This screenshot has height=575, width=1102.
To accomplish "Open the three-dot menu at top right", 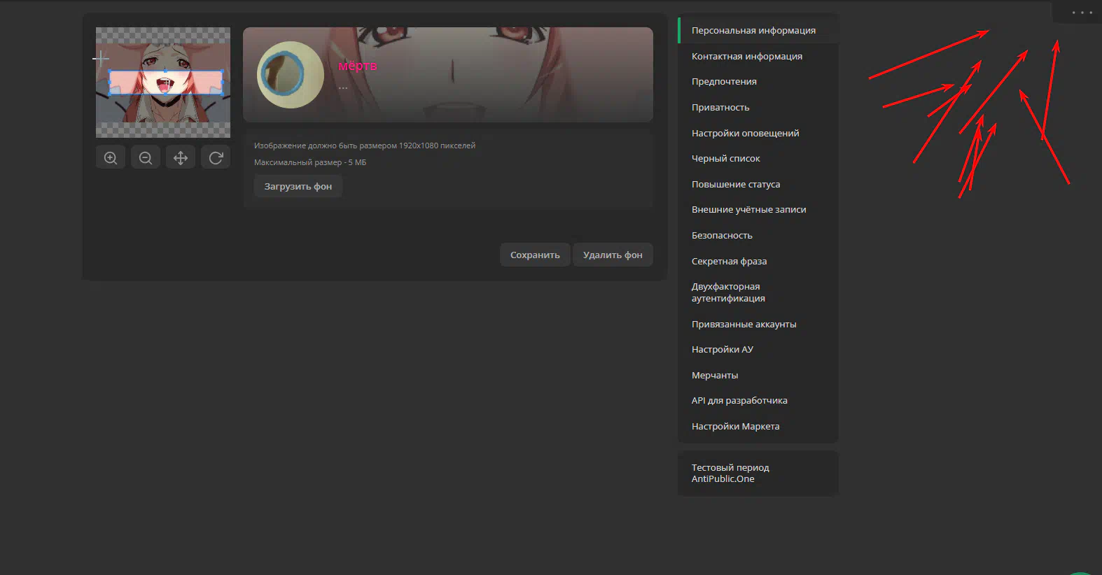I will tap(1082, 13).
